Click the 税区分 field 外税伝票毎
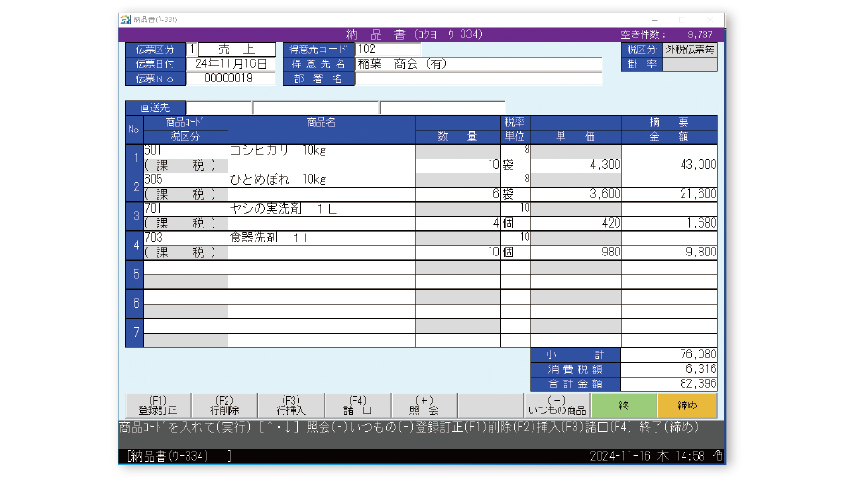This screenshot has height=483, width=858. 690,49
